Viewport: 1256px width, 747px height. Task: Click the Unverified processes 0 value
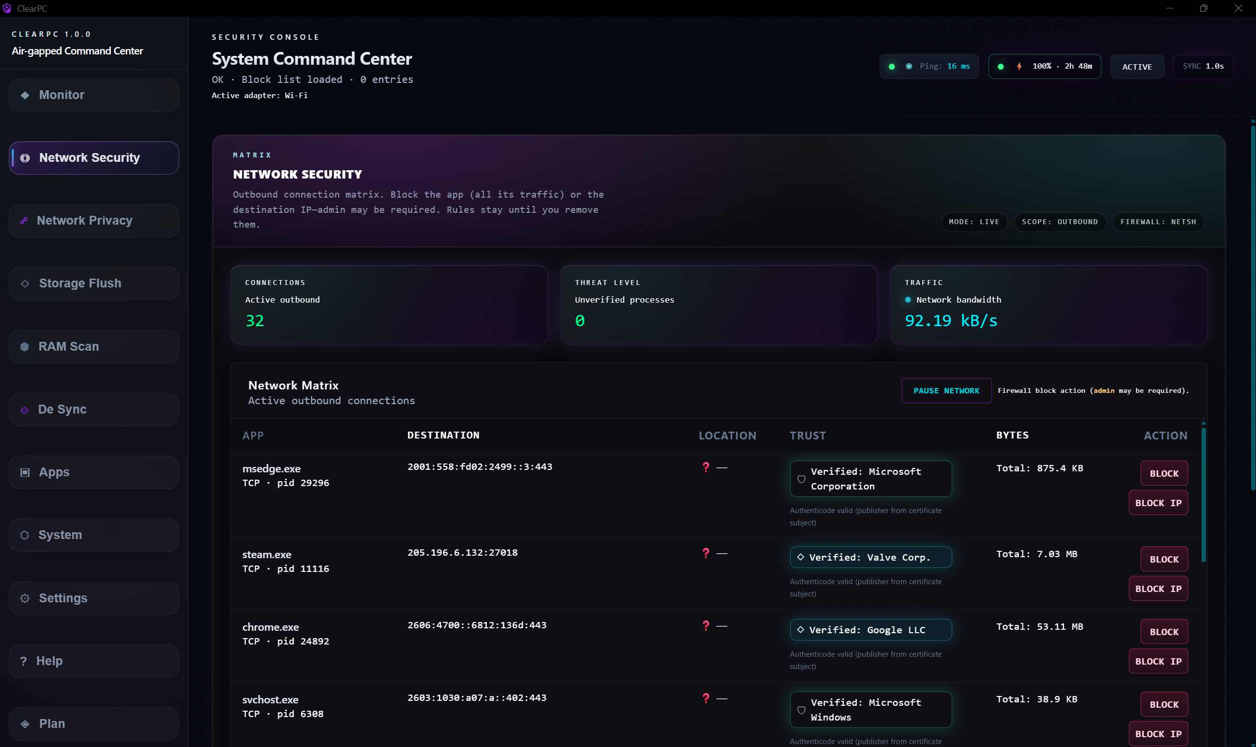point(580,321)
